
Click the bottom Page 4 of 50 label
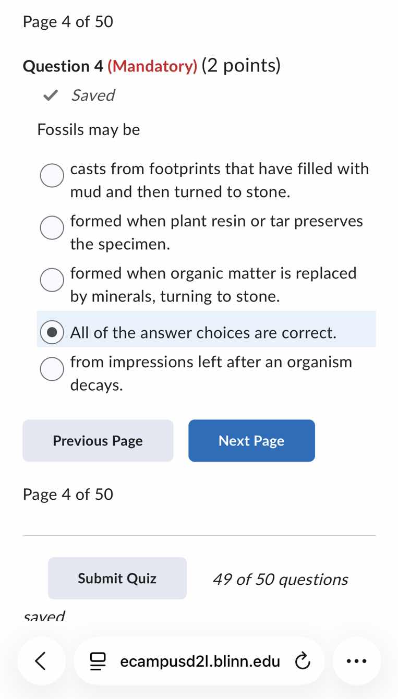(67, 494)
